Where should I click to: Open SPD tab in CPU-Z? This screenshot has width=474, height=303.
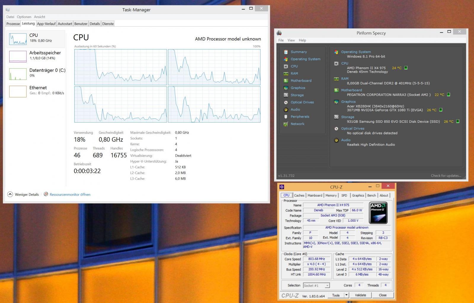coord(344,195)
